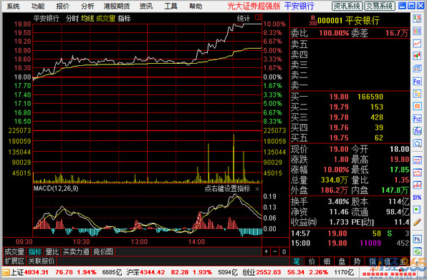The height and width of the screenshot is (280, 427).
Task: Toggle the 成交量 volume display at chart top
Action: click(x=105, y=18)
